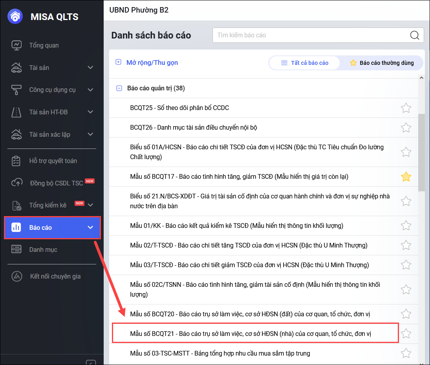
Task: Click the Hỗ trợ quyết toán clipboard icon
Action: pos(16,161)
